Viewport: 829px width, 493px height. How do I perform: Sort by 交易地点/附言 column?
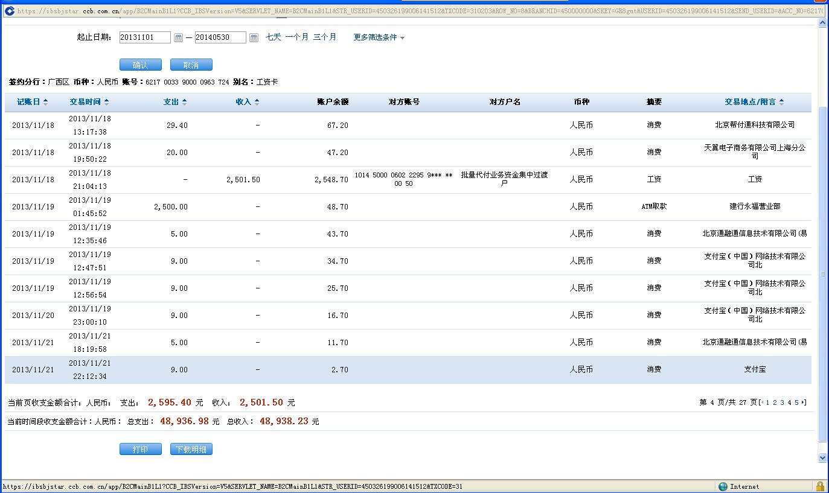[x=754, y=102]
